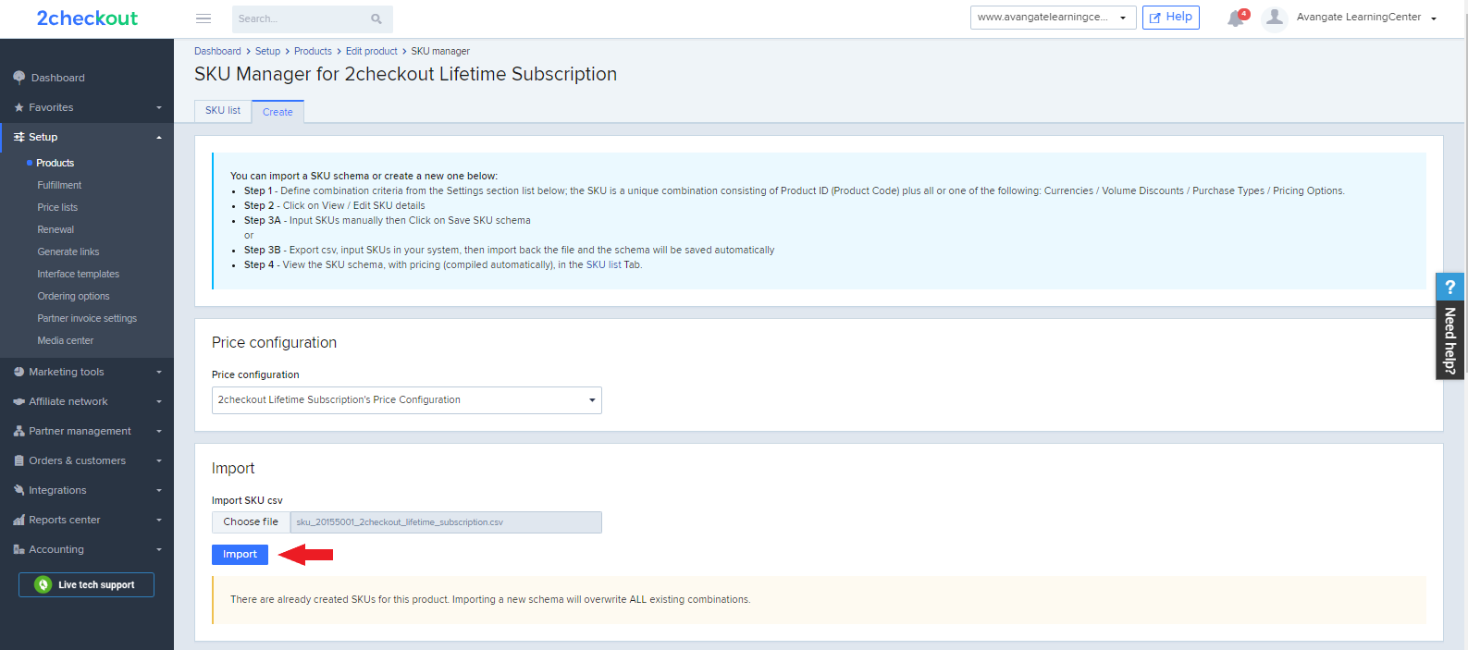This screenshot has width=1468, height=650.
Task: Click the Orders & customers icon
Action: point(19,460)
